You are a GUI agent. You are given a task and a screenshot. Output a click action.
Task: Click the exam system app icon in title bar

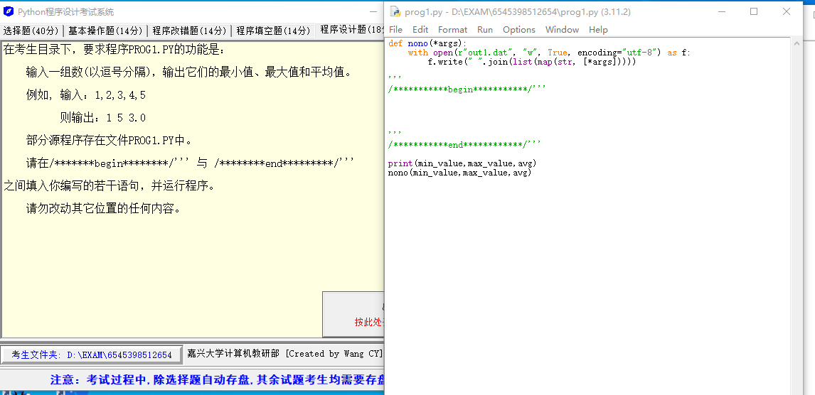pos(8,11)
